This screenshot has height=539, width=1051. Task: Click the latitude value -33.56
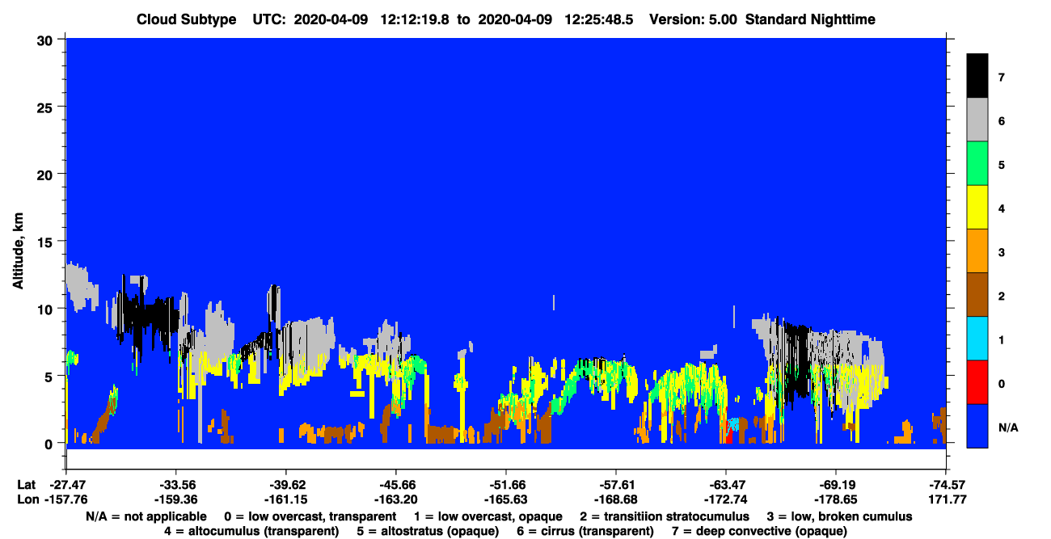pos(176,485)
